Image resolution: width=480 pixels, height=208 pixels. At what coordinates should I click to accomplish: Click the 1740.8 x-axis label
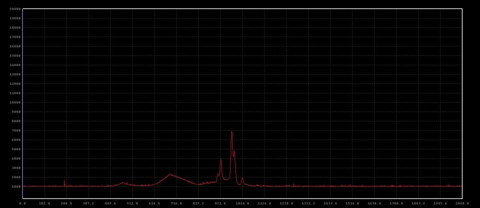coord(396,203)
